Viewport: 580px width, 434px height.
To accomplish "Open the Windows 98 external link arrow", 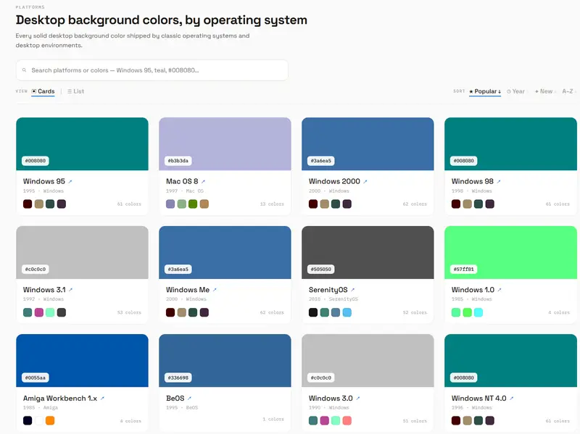I will [499, 182].
